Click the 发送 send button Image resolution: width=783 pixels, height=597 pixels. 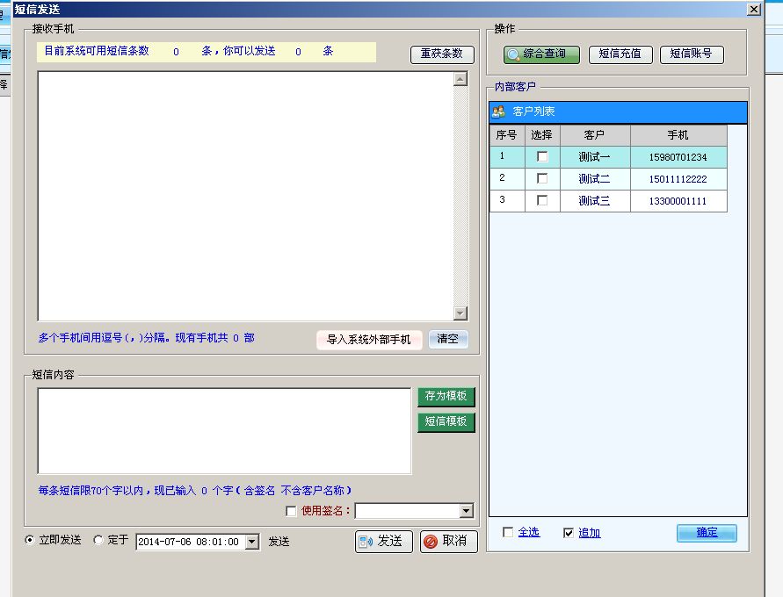click(x=383, y=542)
